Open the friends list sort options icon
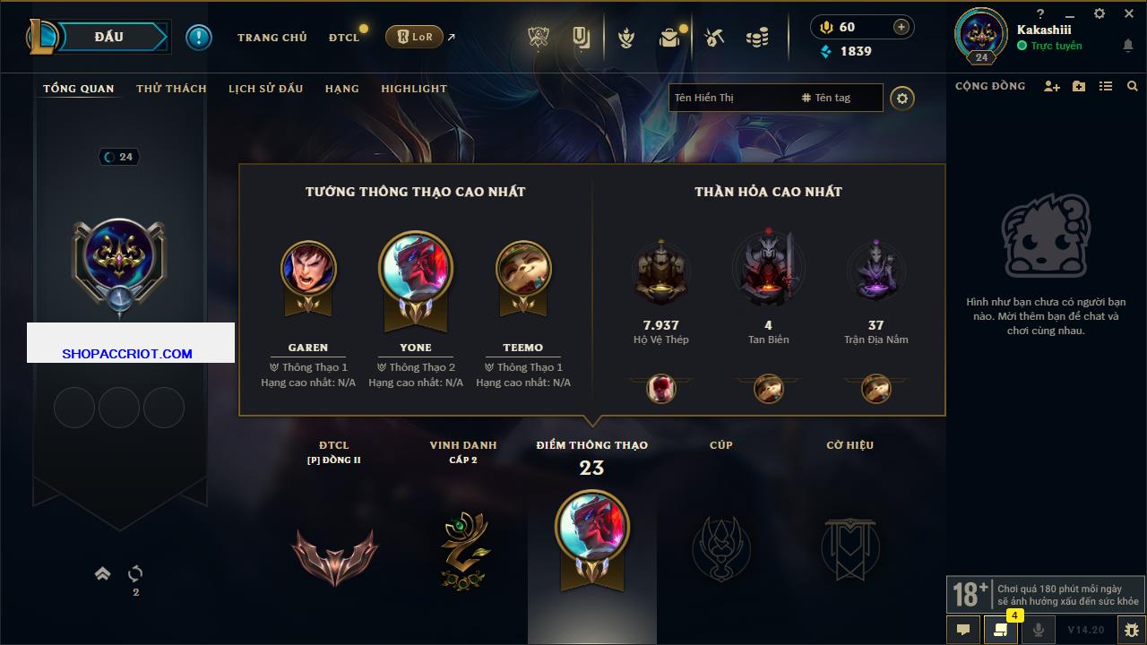This screenshot has width=1147, height=645. [1106, 86]
